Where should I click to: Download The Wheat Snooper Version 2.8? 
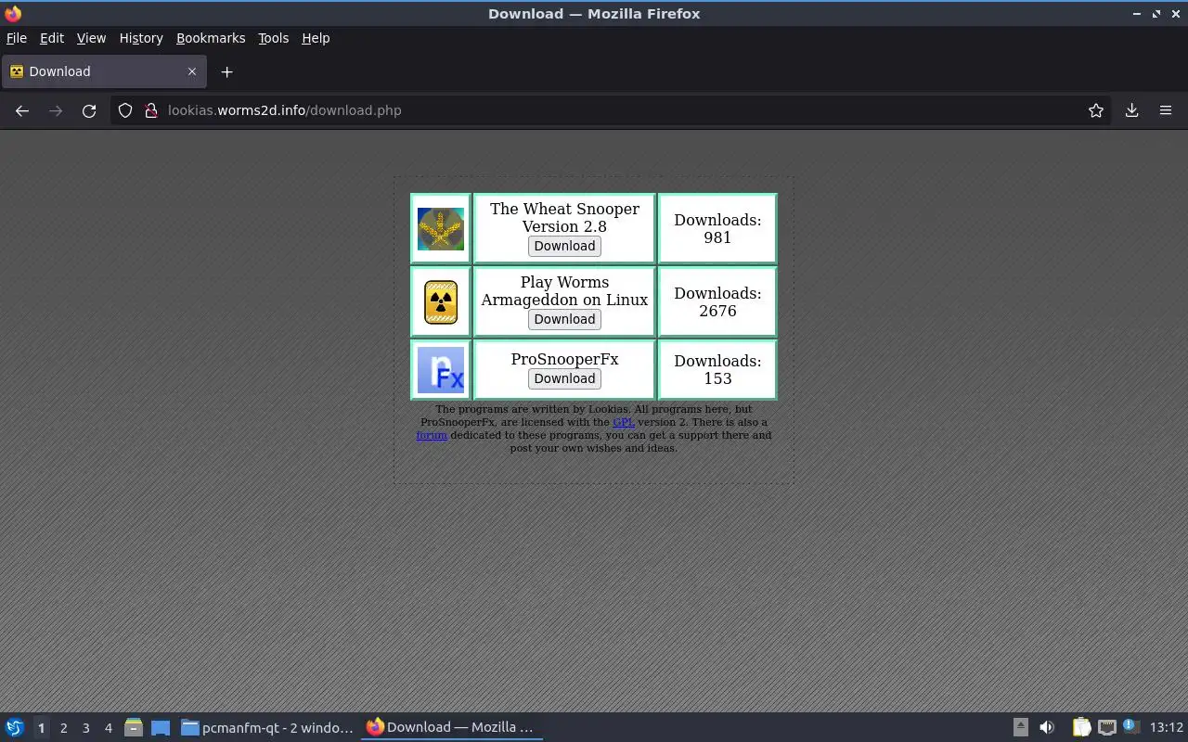[x=564, y=246]
